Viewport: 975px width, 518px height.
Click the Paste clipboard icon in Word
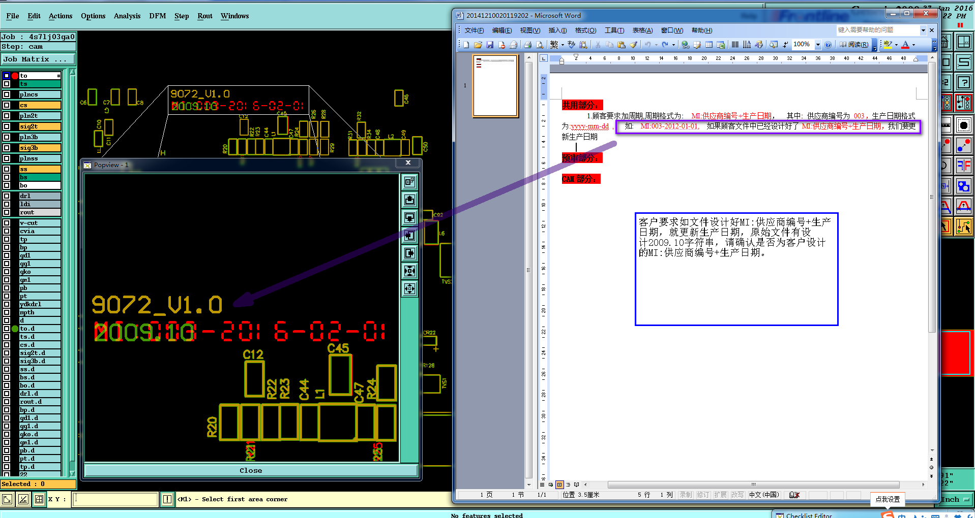pos(622,45)
